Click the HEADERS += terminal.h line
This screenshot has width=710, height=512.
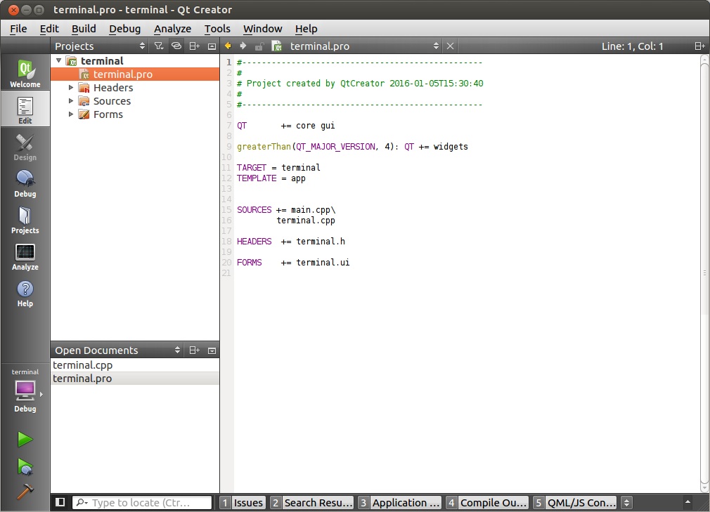click(x=291, y=242)
